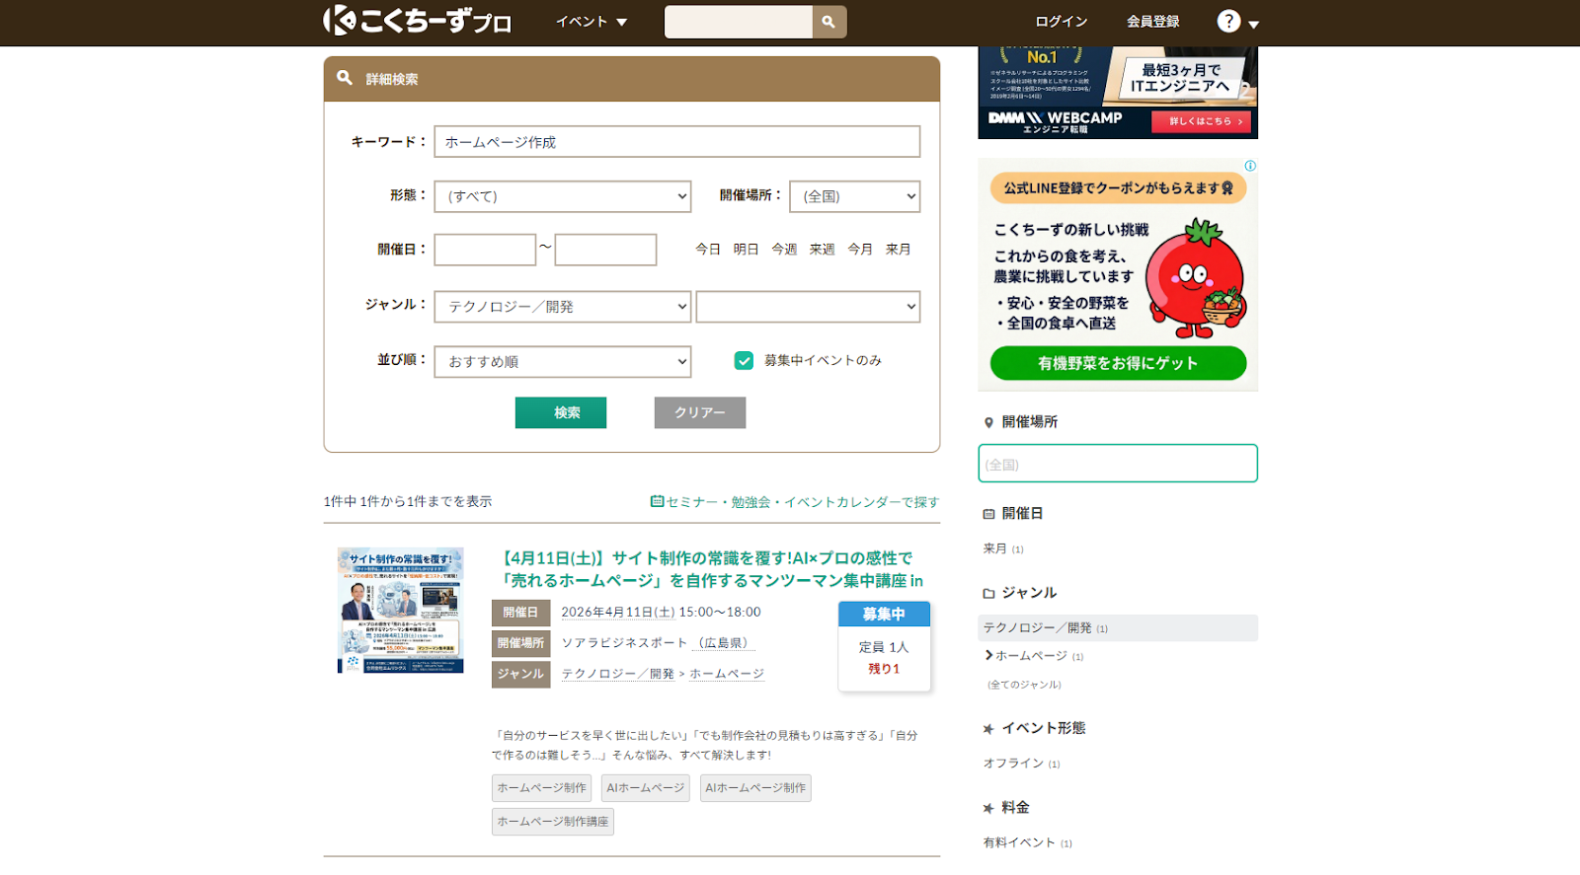
Task: Click the header search text box
Action: pos(739,22)
